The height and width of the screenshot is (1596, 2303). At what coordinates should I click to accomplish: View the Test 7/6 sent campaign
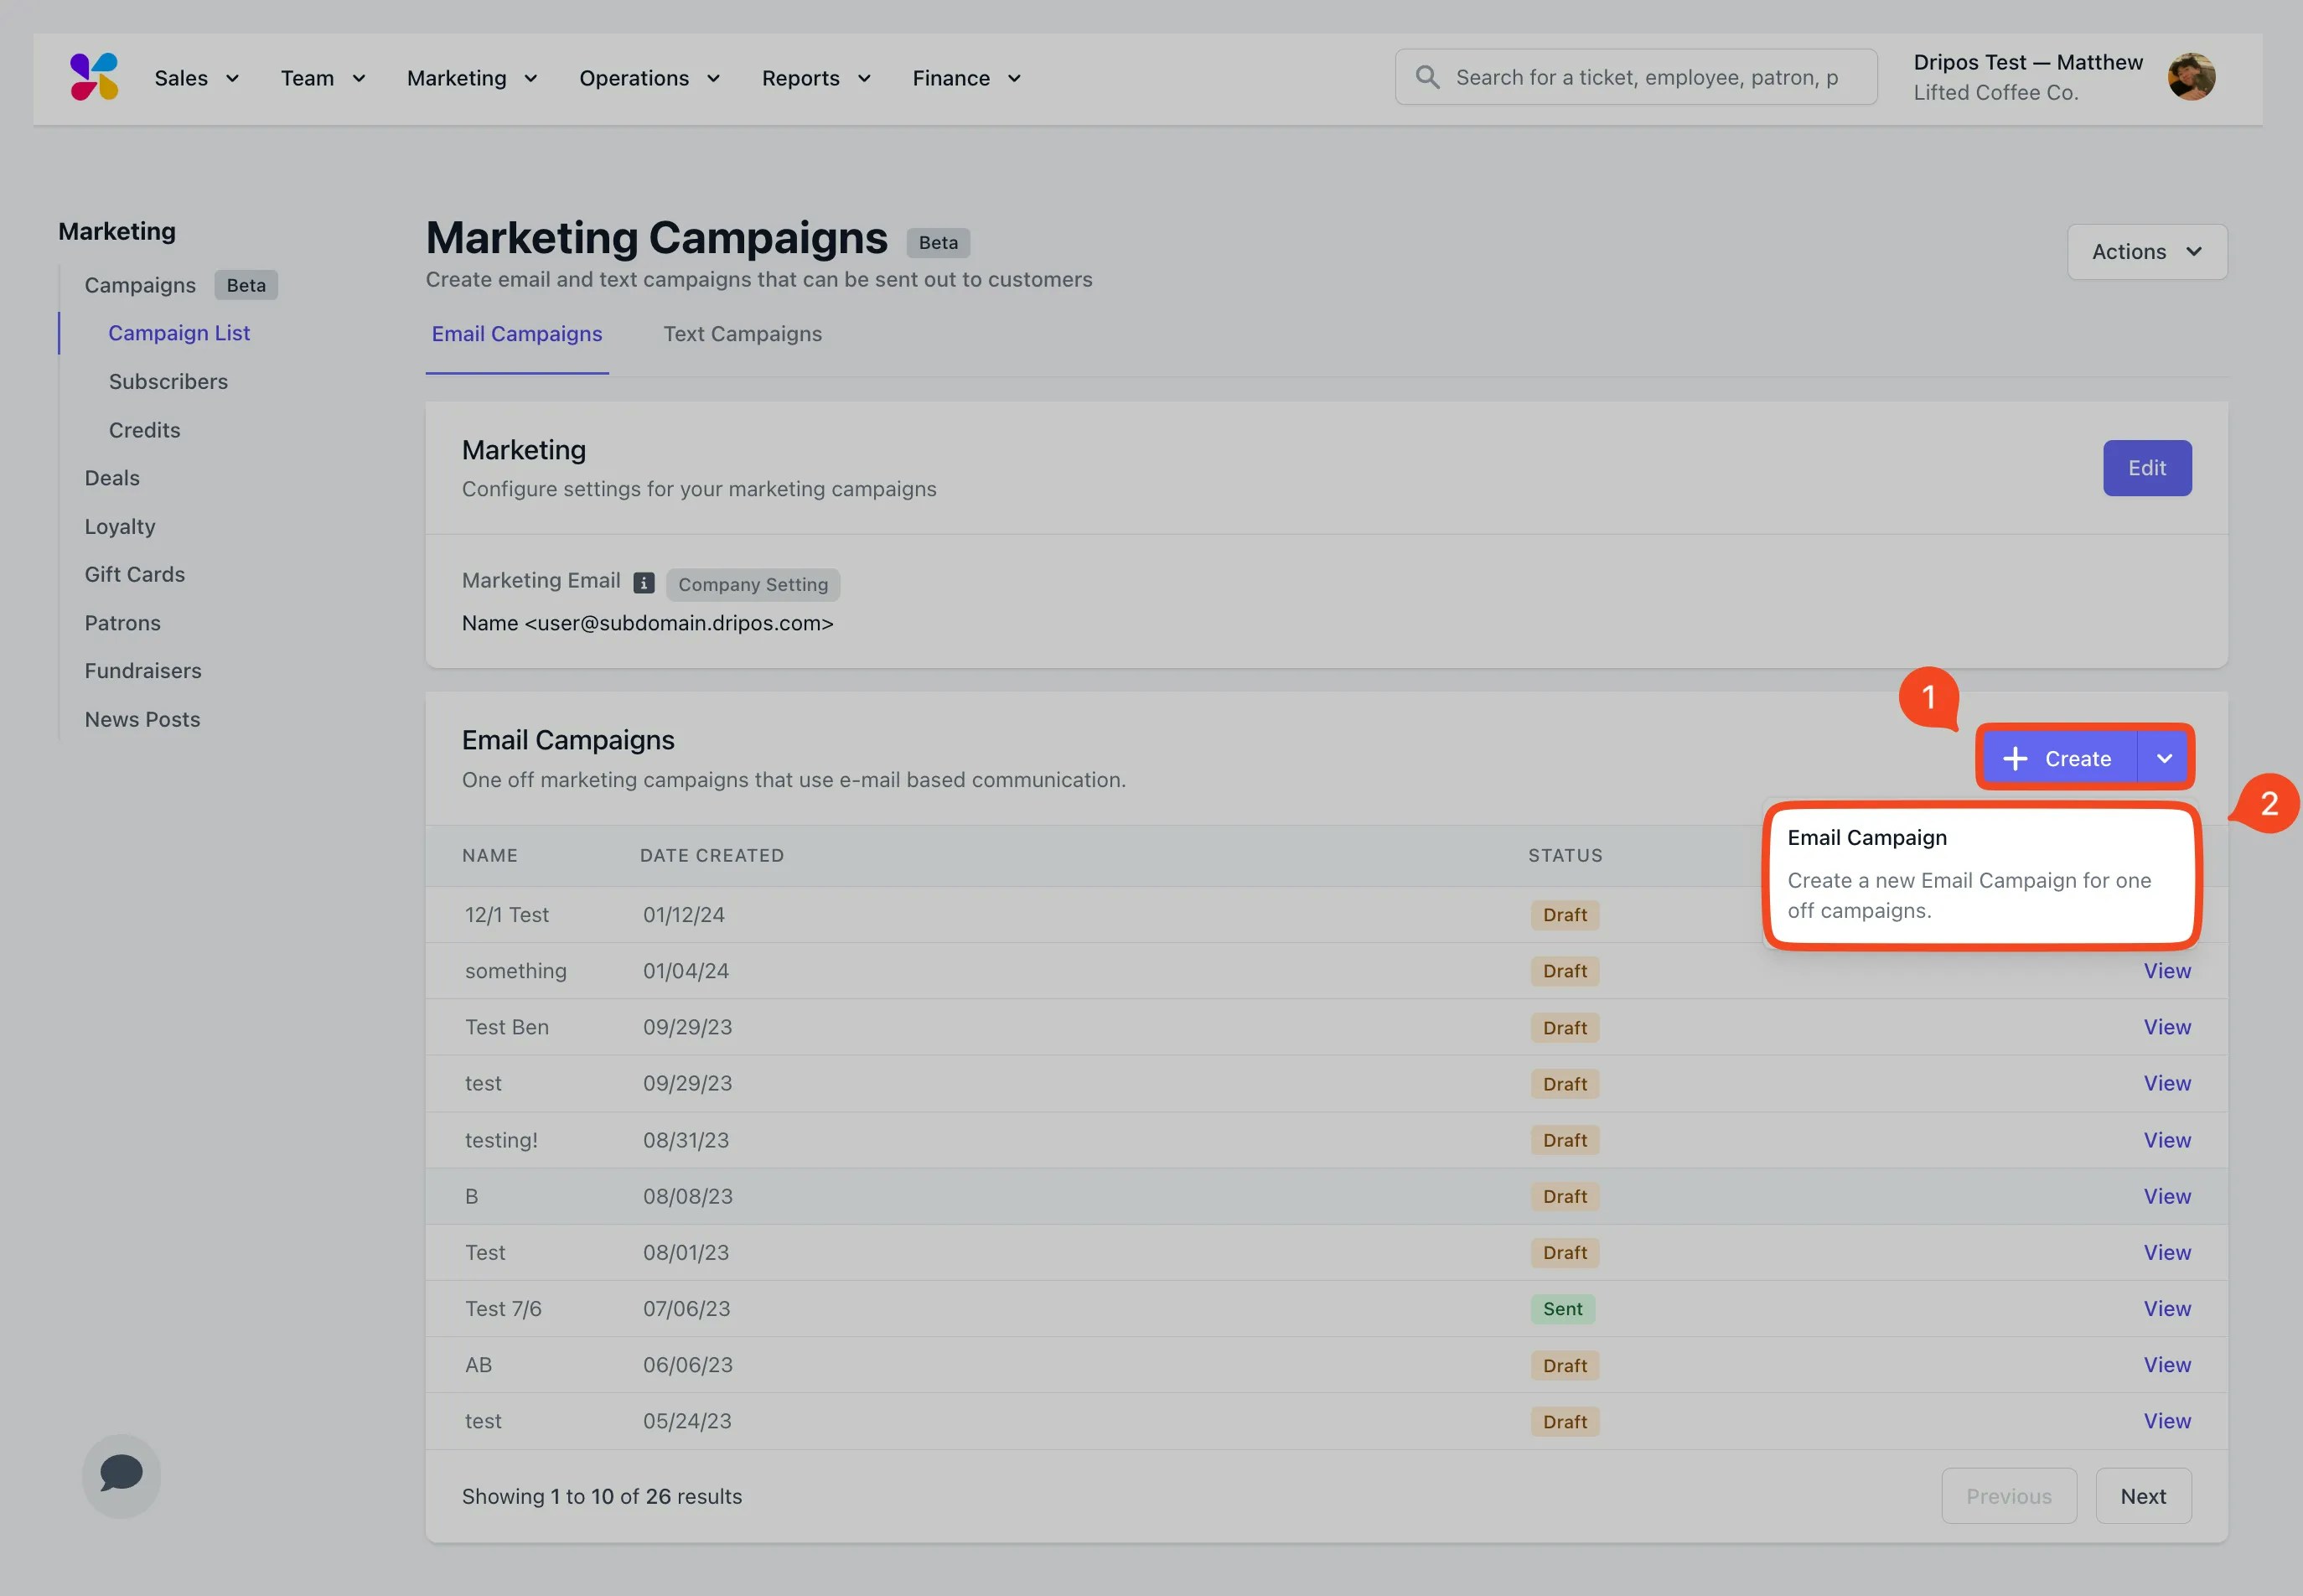2166,1309
